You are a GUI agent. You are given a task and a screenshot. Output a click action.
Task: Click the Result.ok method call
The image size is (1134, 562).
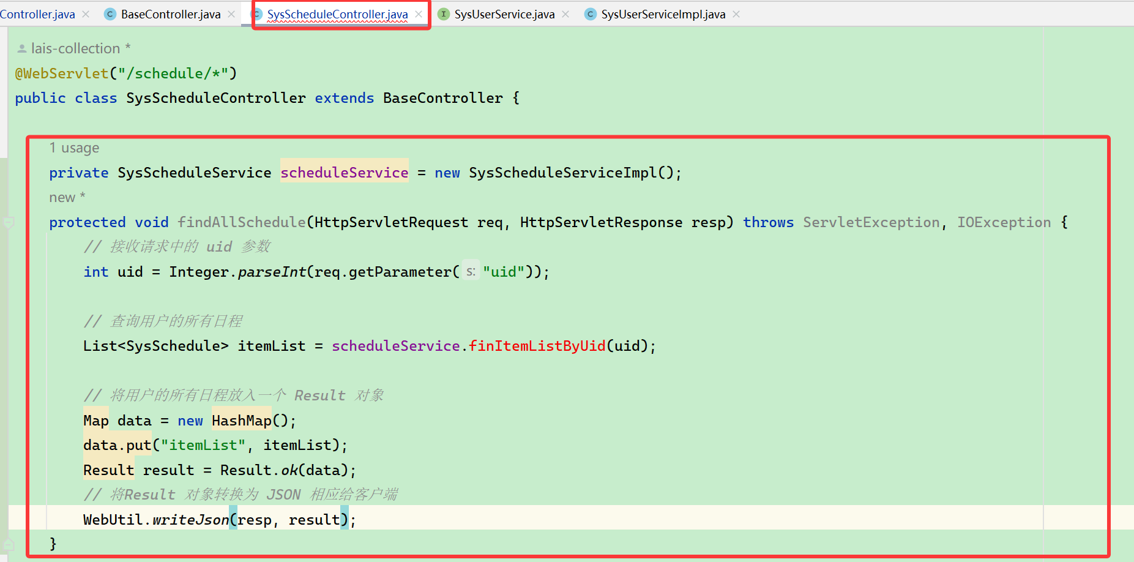[259, 470]
